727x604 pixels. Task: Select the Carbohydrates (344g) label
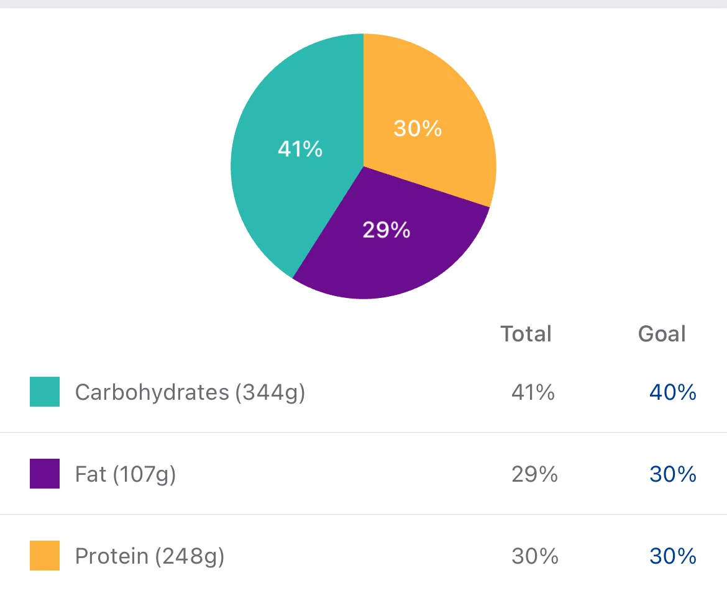[x=190, y=393]
